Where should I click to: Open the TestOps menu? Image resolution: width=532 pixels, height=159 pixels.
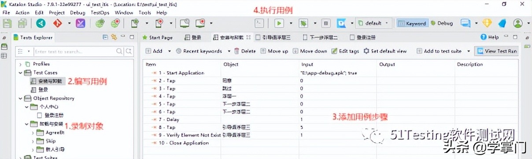coord(100,13)
